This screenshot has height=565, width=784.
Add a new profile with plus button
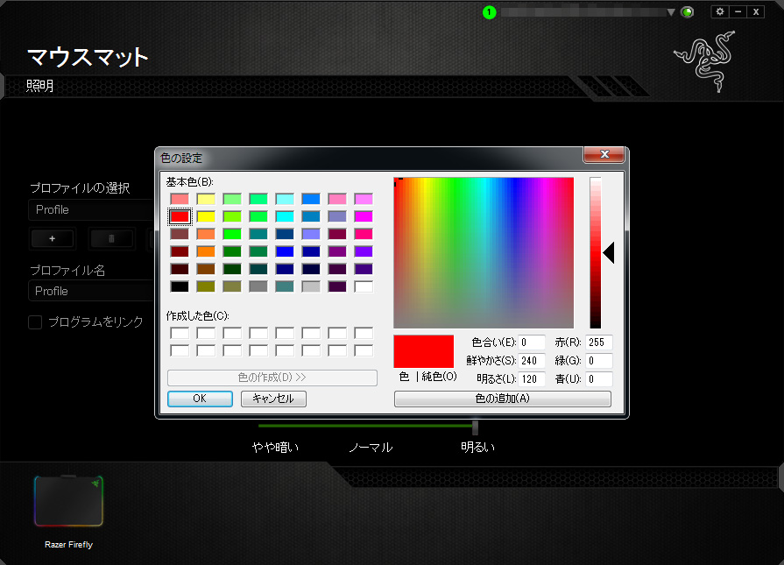click(x=52, y=239)
